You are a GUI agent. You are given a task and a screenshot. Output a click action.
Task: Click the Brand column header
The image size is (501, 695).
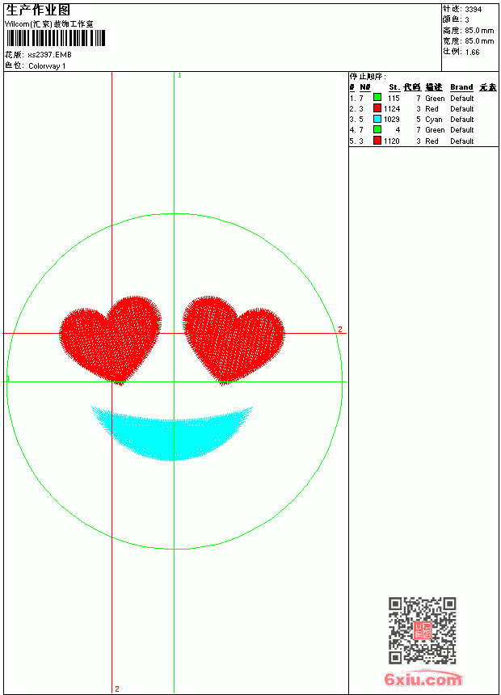pos(461,87)
